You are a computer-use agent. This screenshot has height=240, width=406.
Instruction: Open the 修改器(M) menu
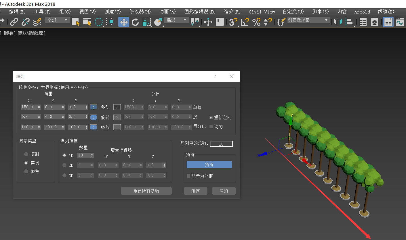140,12
